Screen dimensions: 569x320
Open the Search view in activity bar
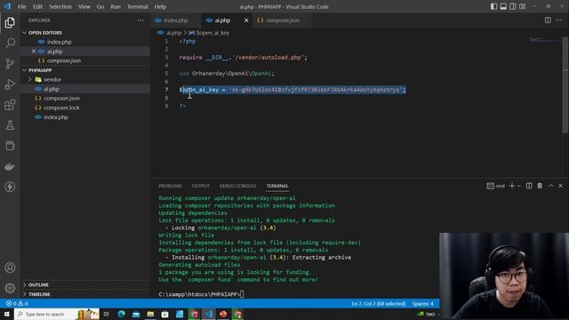pos(10,44)
